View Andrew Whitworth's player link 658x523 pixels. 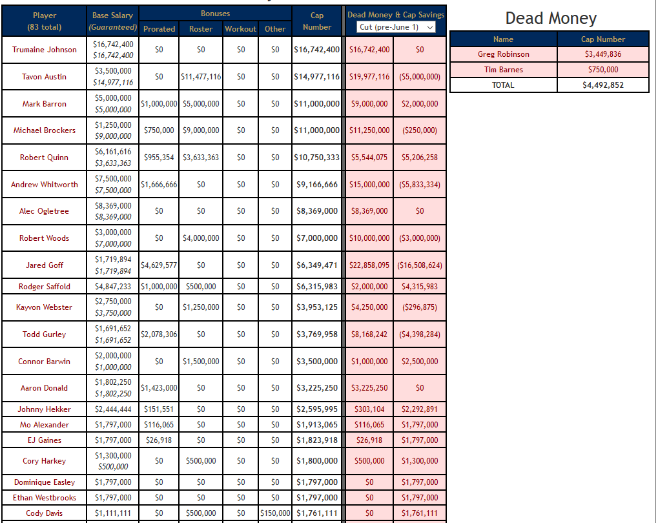tap(45, 184)
